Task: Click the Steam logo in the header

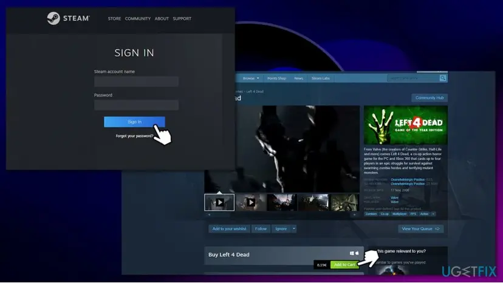Action: [x=68, y=18]
